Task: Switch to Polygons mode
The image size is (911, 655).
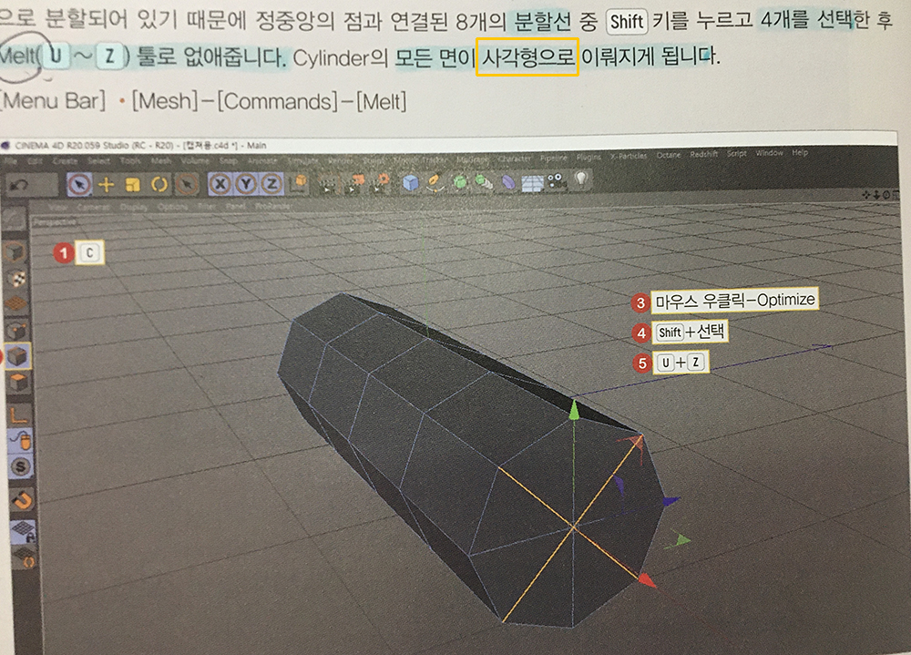Action: coord(18,382)
